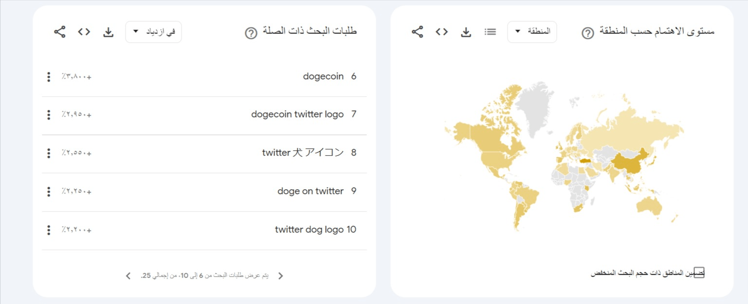748x304 pixels.
Task: Open help for related queries heading
Action: point(251,33)
